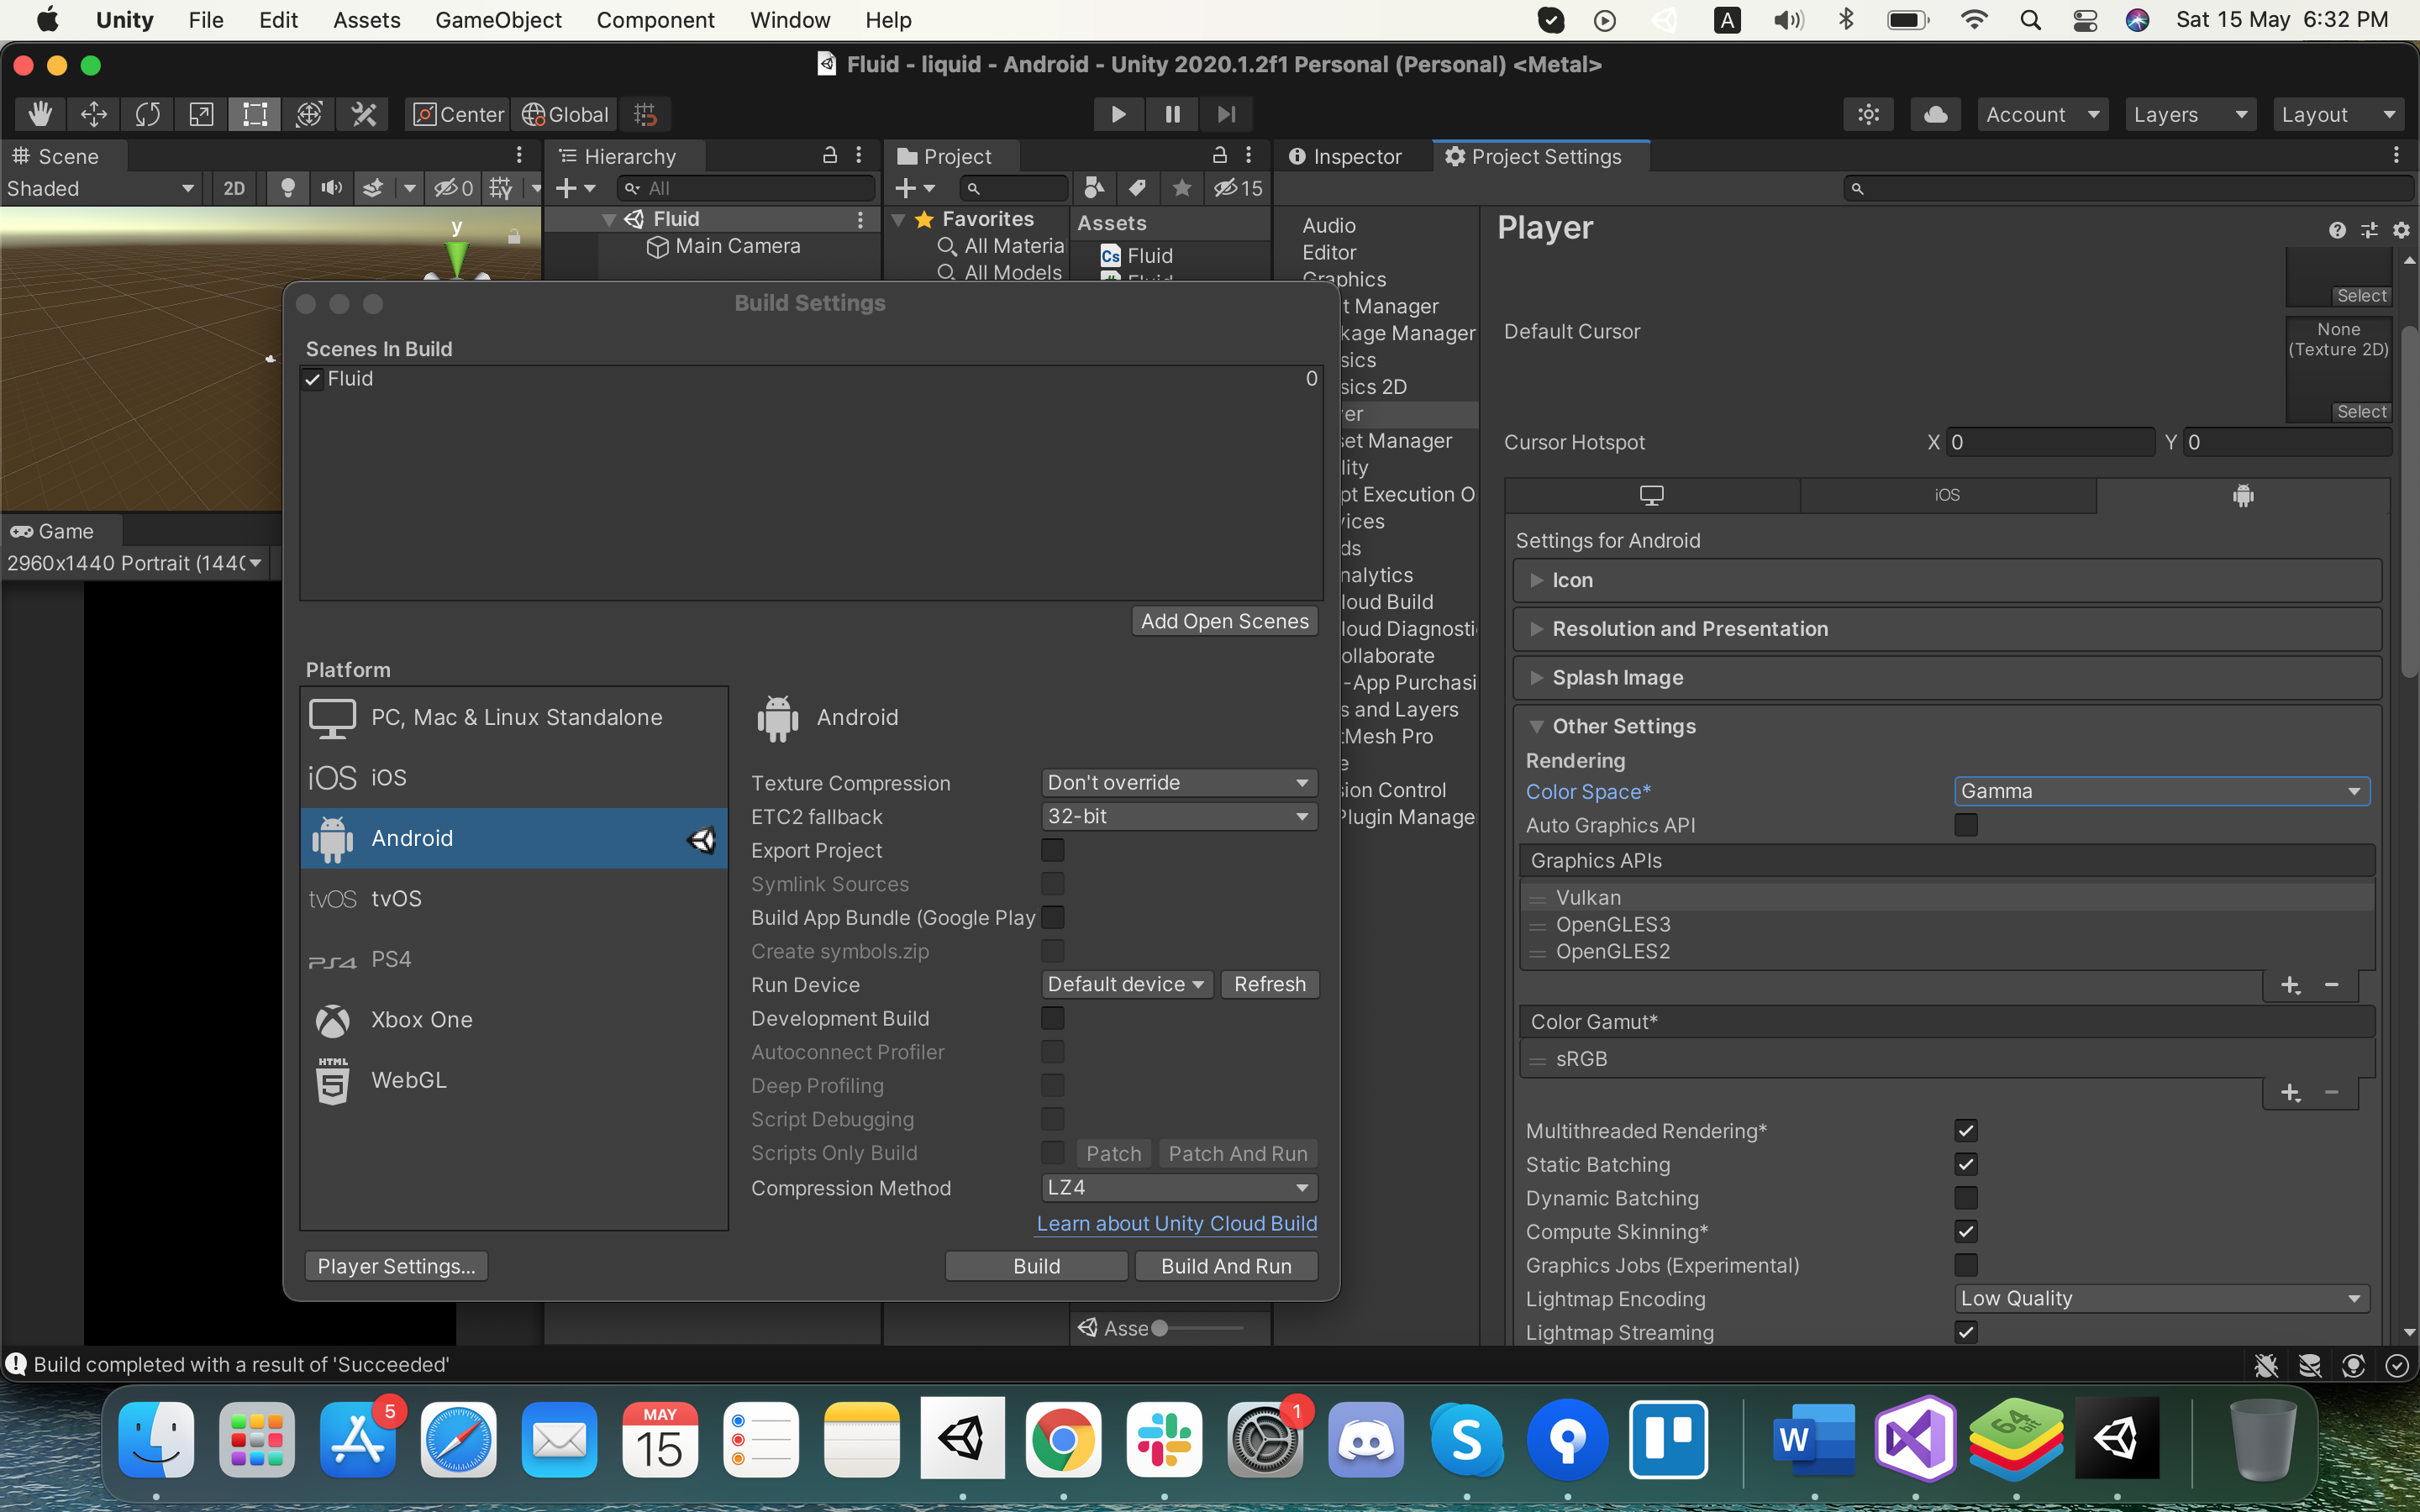The height and width of the screenshot is (1512, 2420).
Task: Click the Play button
Action: tap(1118, 114)
